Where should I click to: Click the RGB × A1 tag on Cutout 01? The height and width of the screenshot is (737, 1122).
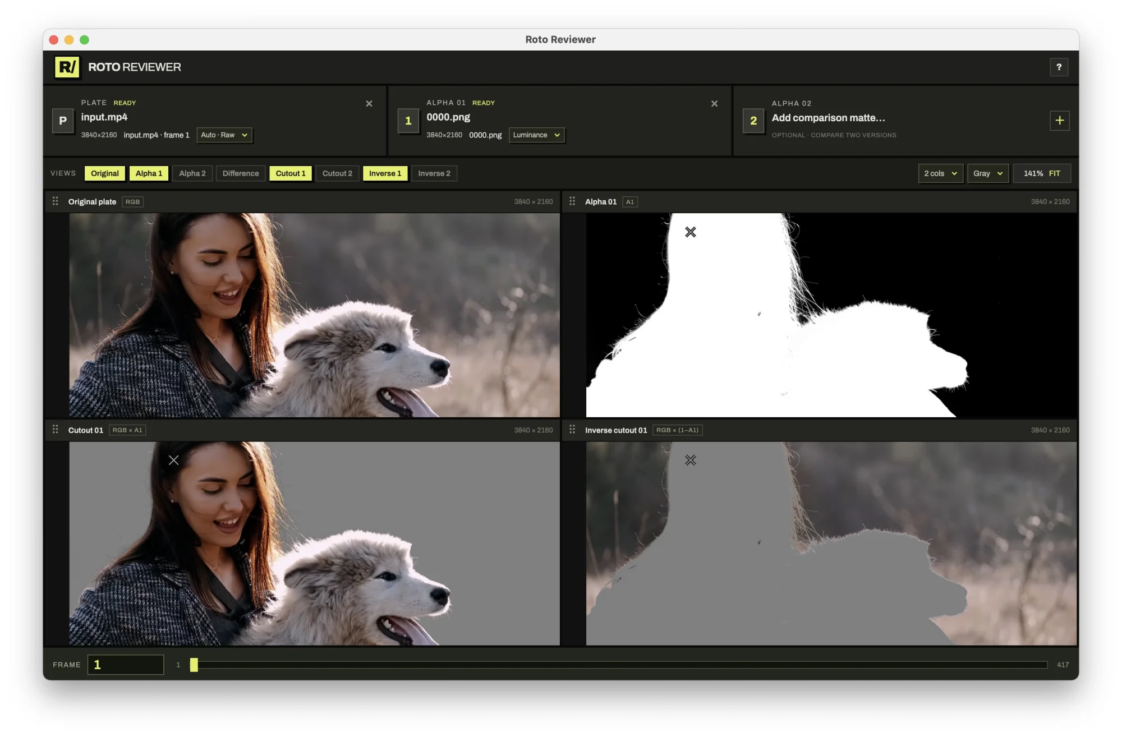(127, 430)
